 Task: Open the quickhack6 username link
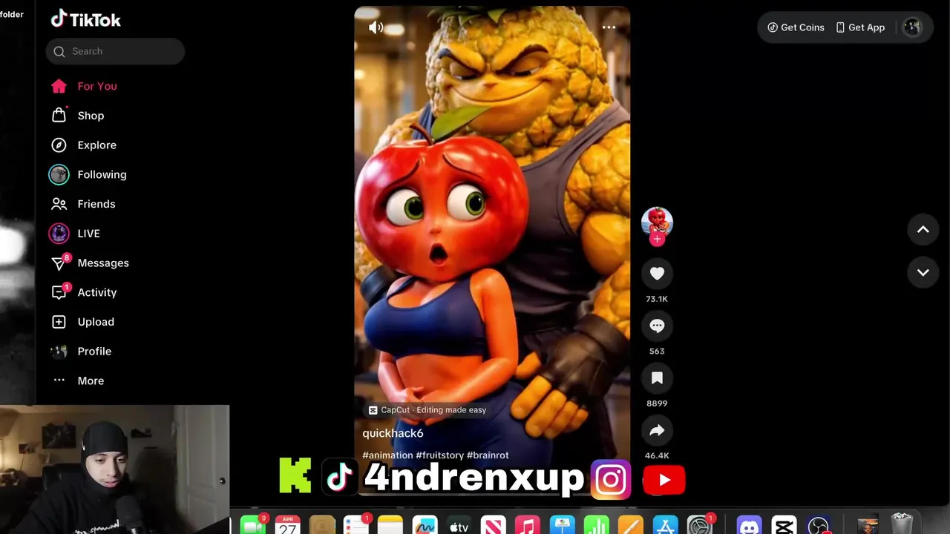(x=393, y=433)
